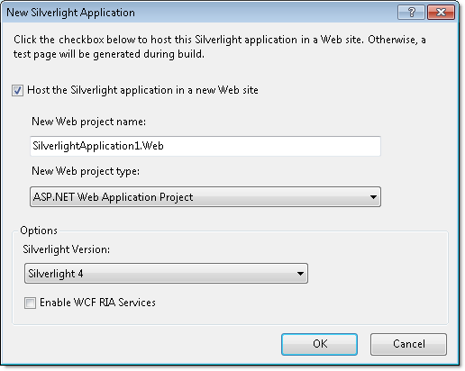
Task: Confirm the dialog with OK
Action: 319,344
